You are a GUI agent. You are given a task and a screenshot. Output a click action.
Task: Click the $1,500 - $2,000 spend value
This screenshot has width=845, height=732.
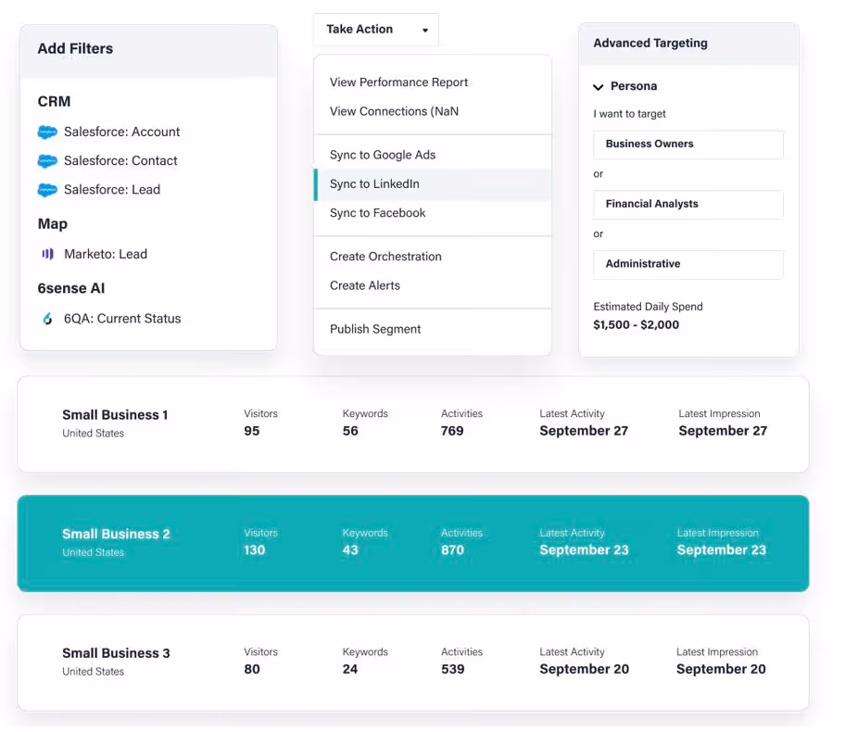coord(636,325)
